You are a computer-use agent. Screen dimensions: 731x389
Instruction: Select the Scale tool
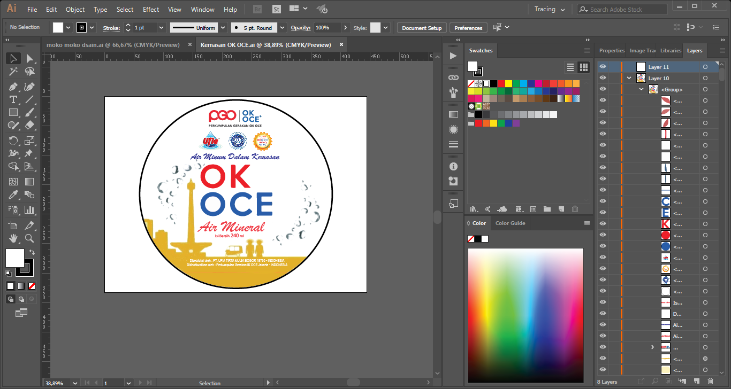(29, 141)
